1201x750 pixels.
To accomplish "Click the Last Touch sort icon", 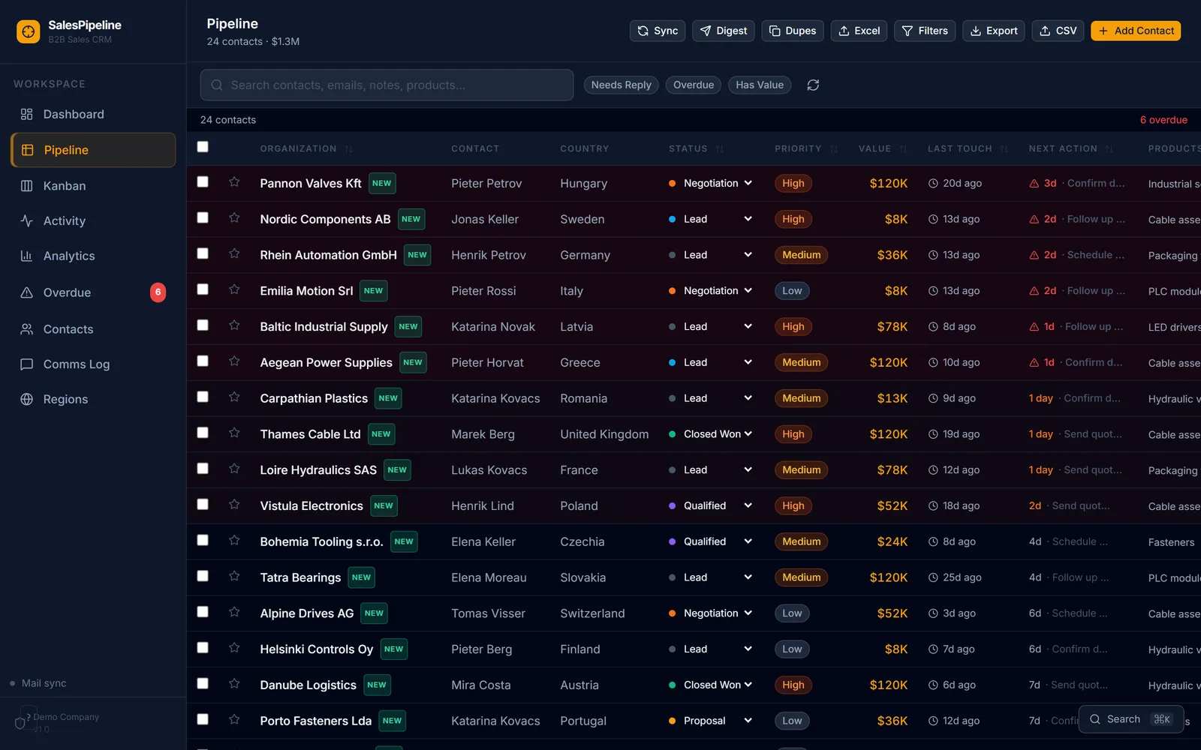I will click(1004, 149).
